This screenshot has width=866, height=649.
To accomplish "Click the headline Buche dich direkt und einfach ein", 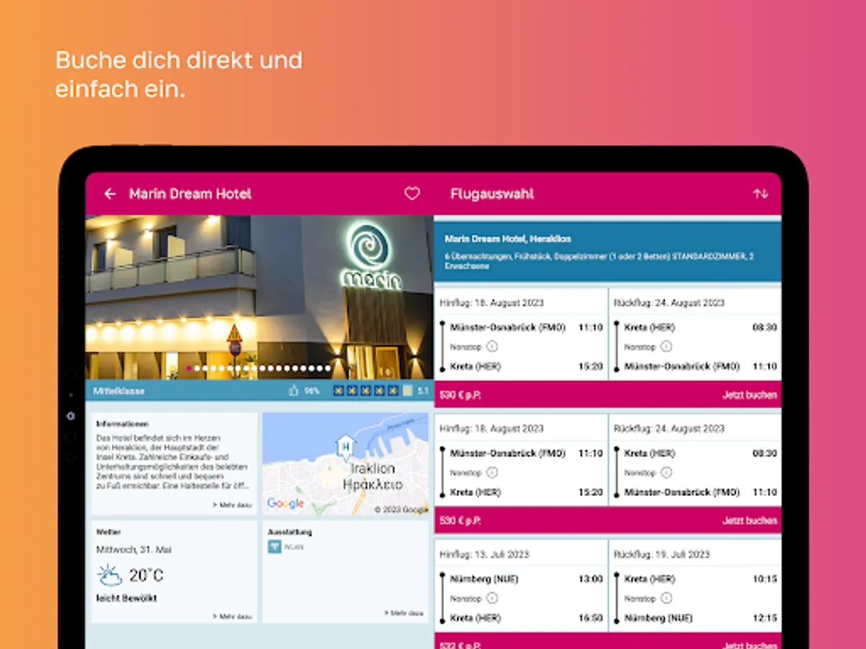I will pos(179,74).
